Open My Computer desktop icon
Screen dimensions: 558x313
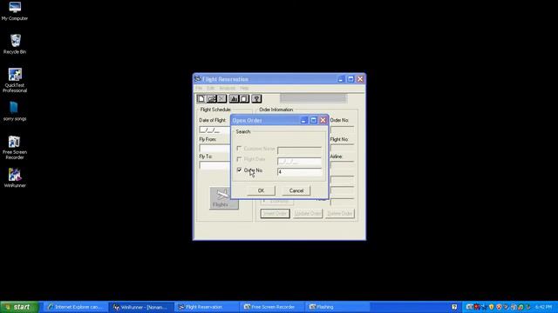pyautogui.click(x=15, y=11)
